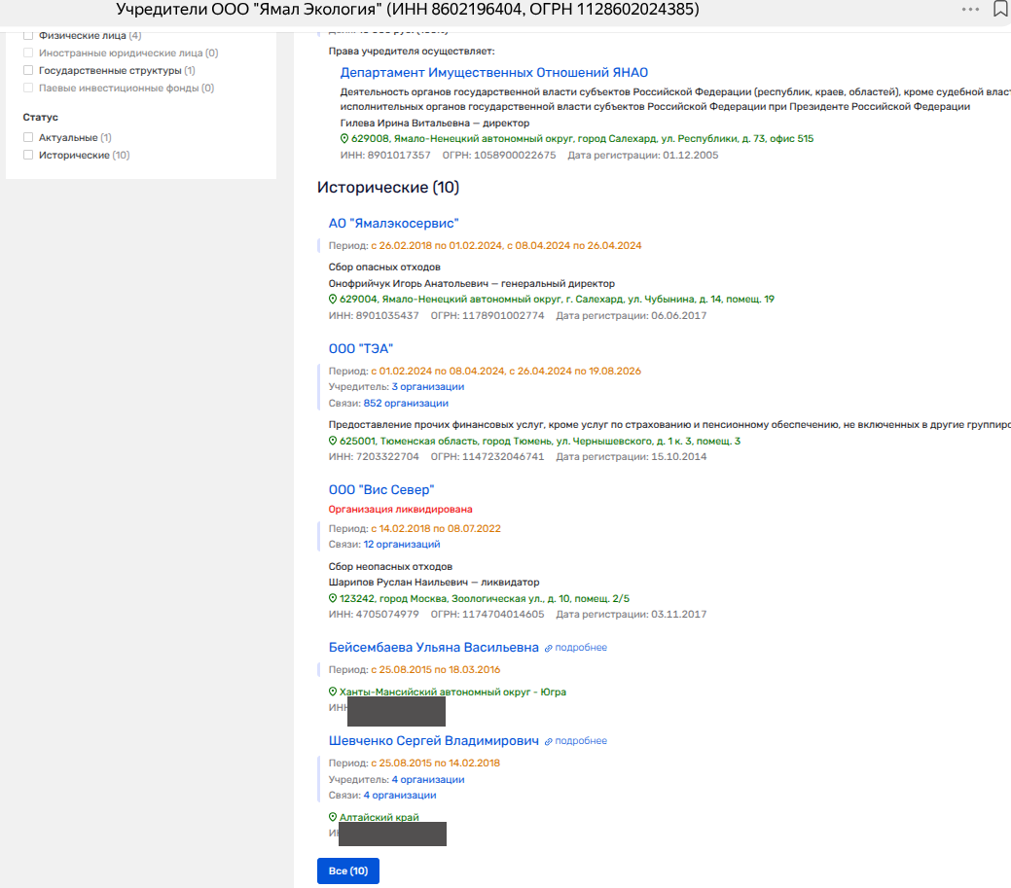Open address 123242 Москва, Зоологическая ул.

[485, 599]
